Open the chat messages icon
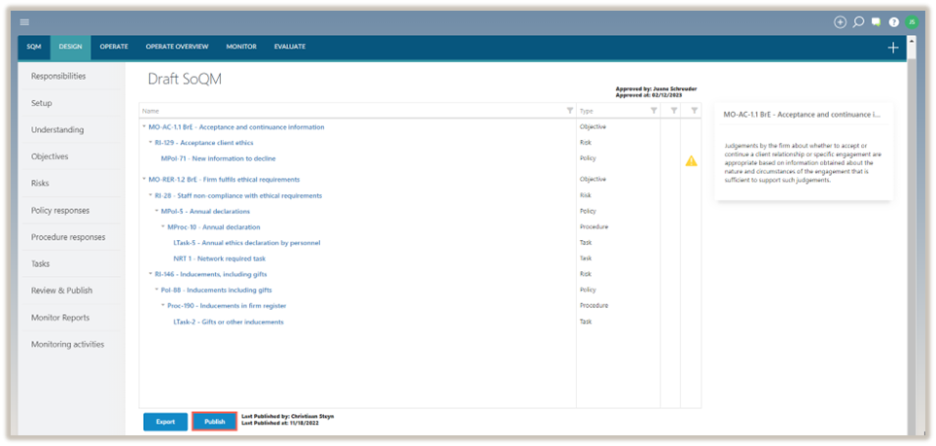This screenshot has width=936, height=446. 876,21
